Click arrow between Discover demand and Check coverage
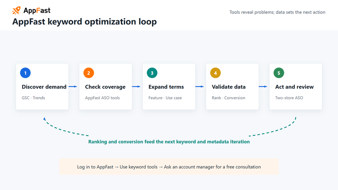 coord(73,87)
